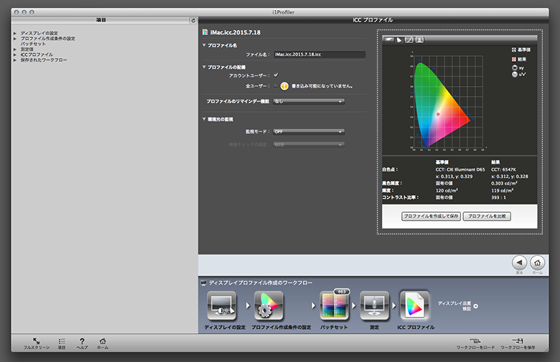Click プロファイルを比較 button

coord(487,216)
